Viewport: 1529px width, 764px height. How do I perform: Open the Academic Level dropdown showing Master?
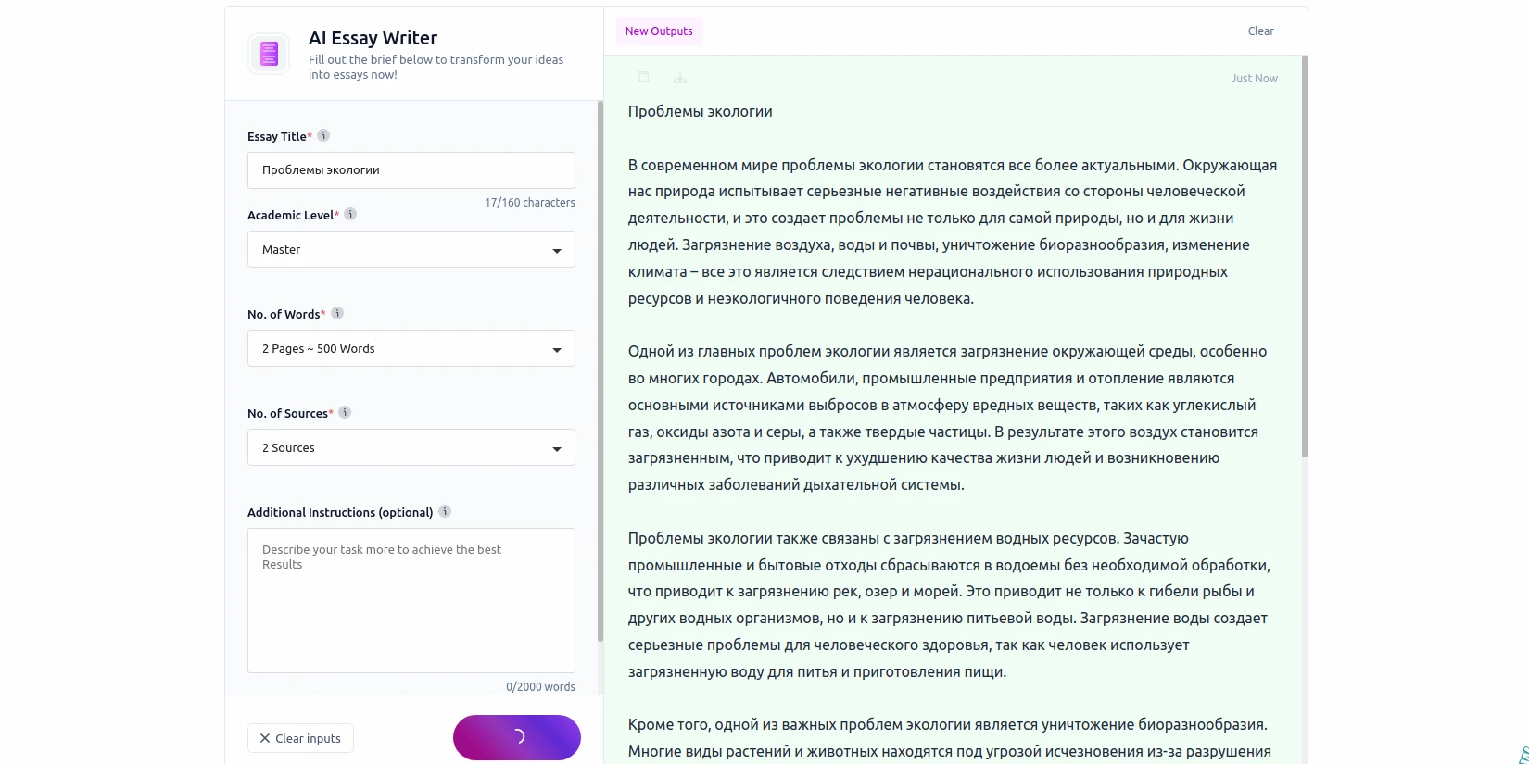411,249
